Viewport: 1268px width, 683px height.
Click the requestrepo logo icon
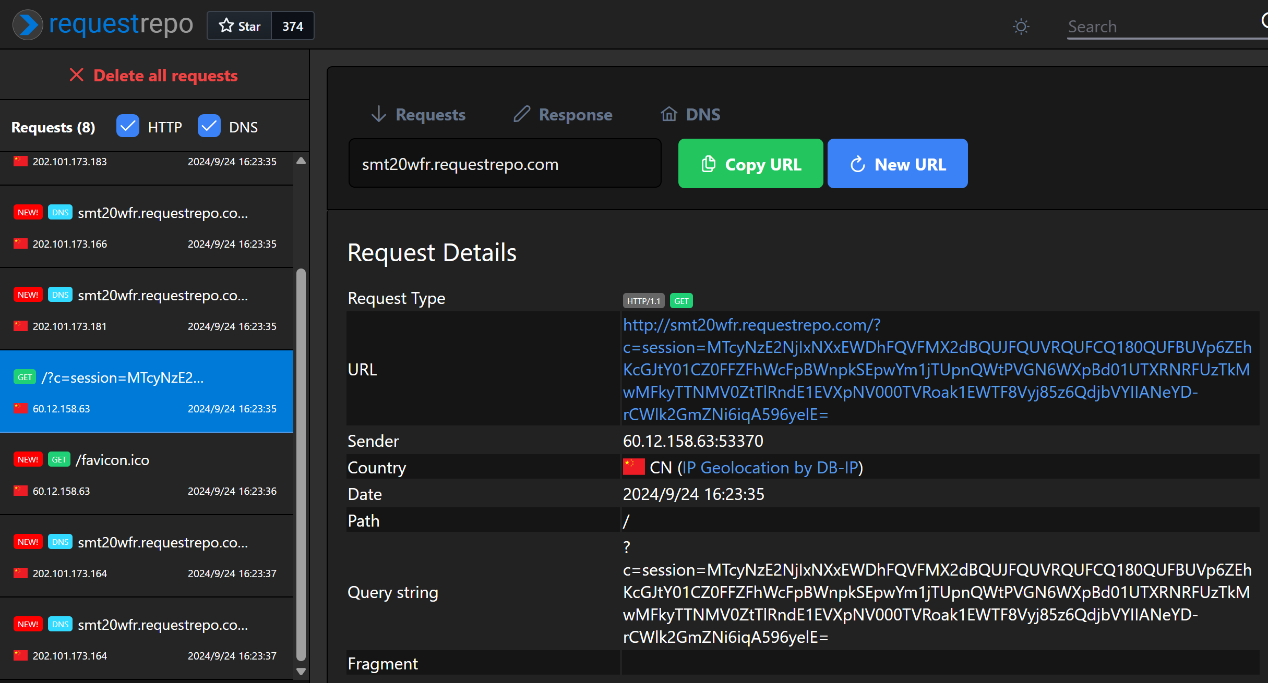pyautogui.click(x=28, y=25)
